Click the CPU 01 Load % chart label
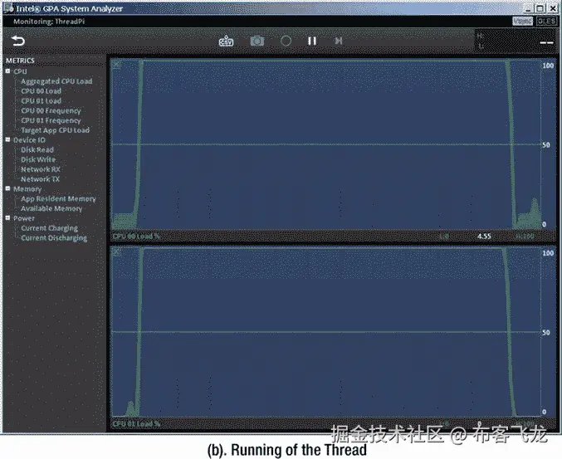The image size is (562, 459). 136,423
